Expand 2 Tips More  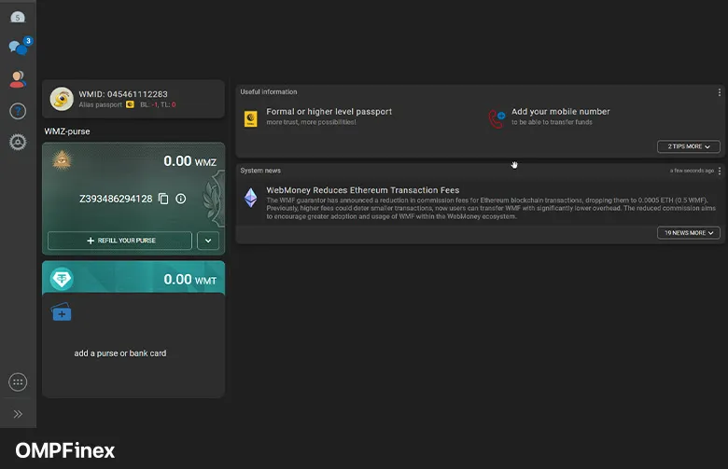point(689,146)
